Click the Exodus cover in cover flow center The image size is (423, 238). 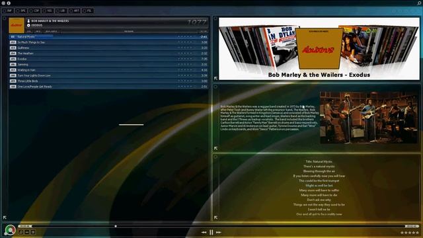(x=319, y=49)
